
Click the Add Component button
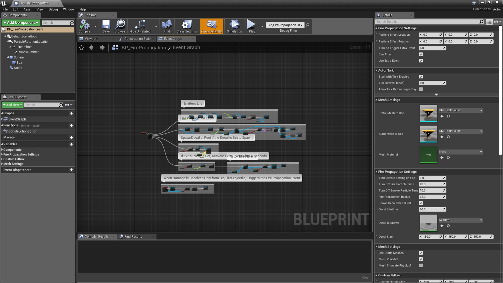point(20,23)
